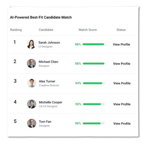Click Tom Fan's 90% progress bar

coord(94,123)
